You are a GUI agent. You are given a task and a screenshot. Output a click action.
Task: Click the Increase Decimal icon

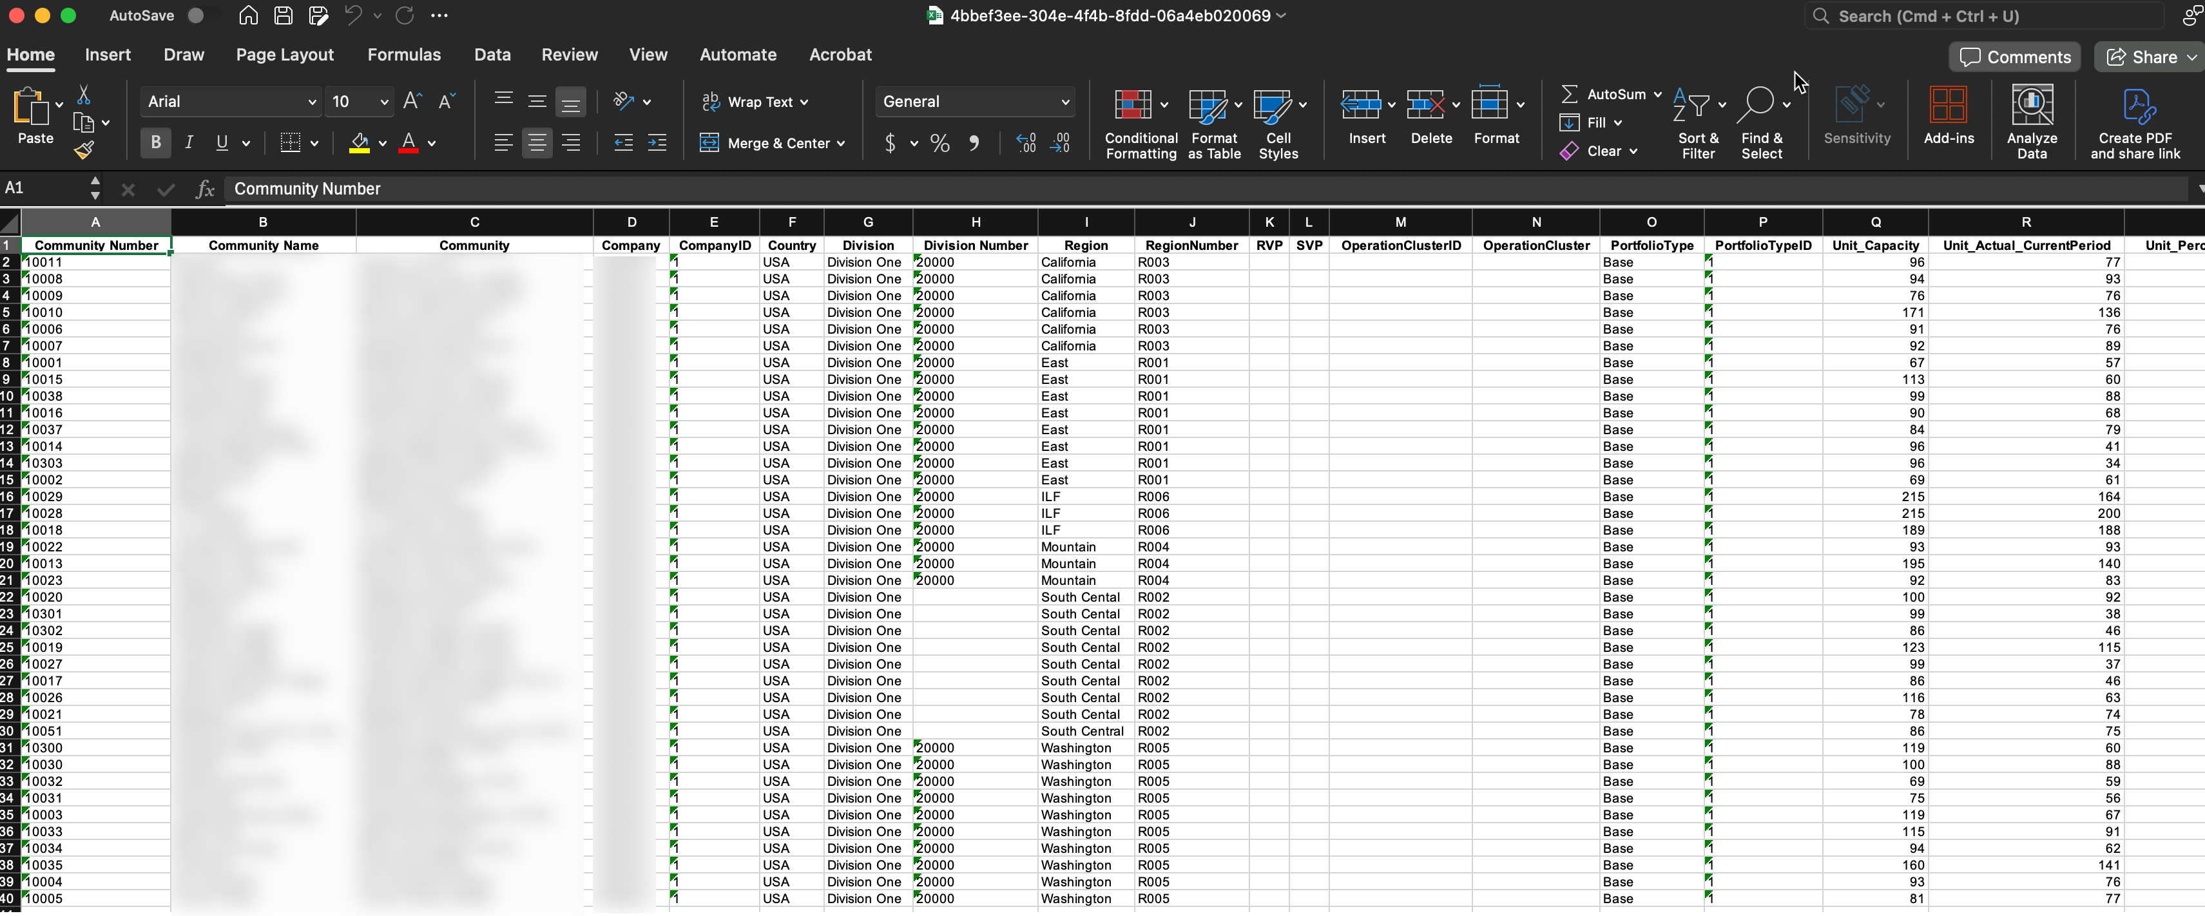pyautogui.click(x=1025, y=143)
